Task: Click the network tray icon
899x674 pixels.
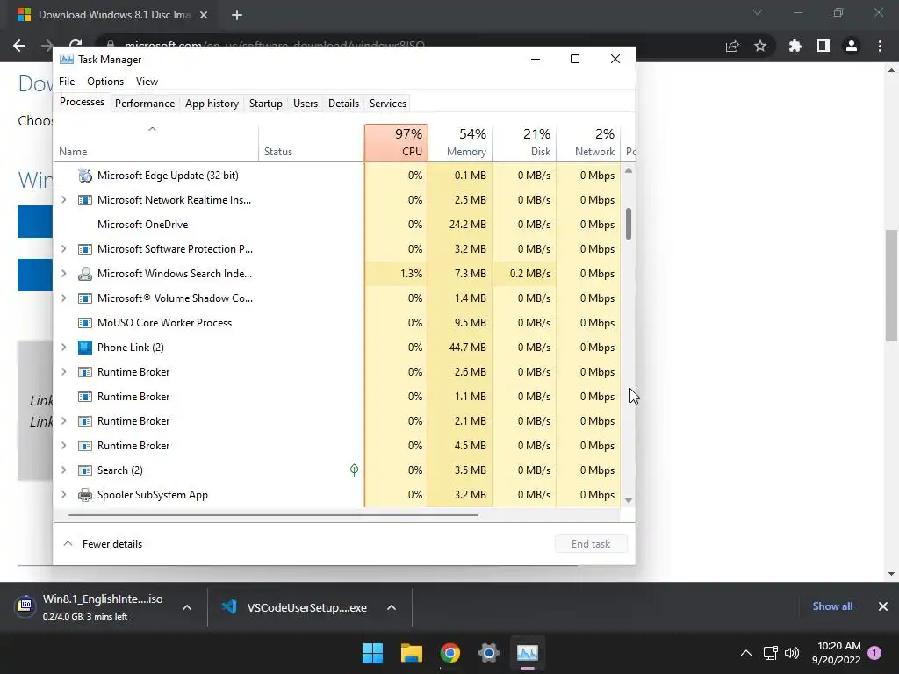Action: coord(770,653)
